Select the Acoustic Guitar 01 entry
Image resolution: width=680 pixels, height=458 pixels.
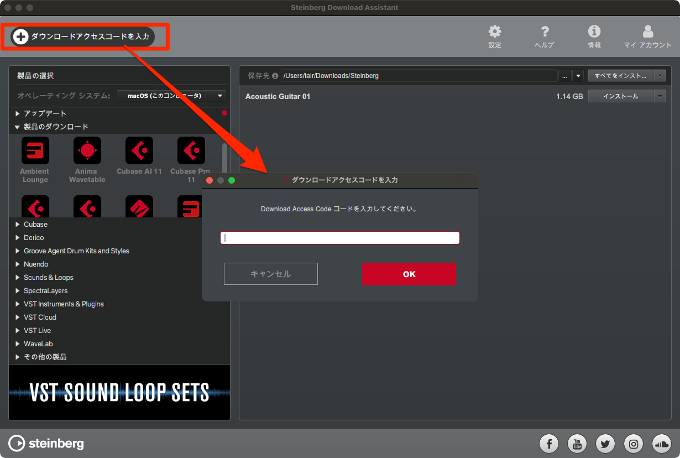278,96
